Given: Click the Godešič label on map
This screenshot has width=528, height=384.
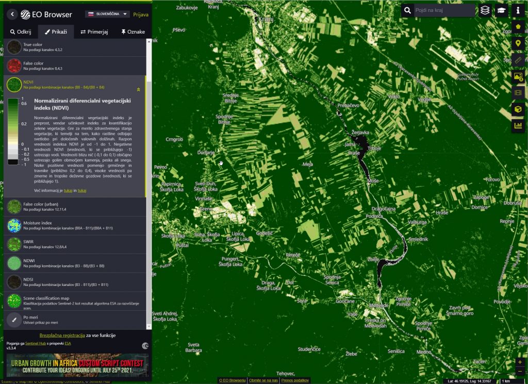Looking at the screenshot, I should point(265,233).
